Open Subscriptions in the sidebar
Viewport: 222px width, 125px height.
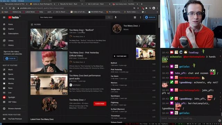(x=13, y=34)
